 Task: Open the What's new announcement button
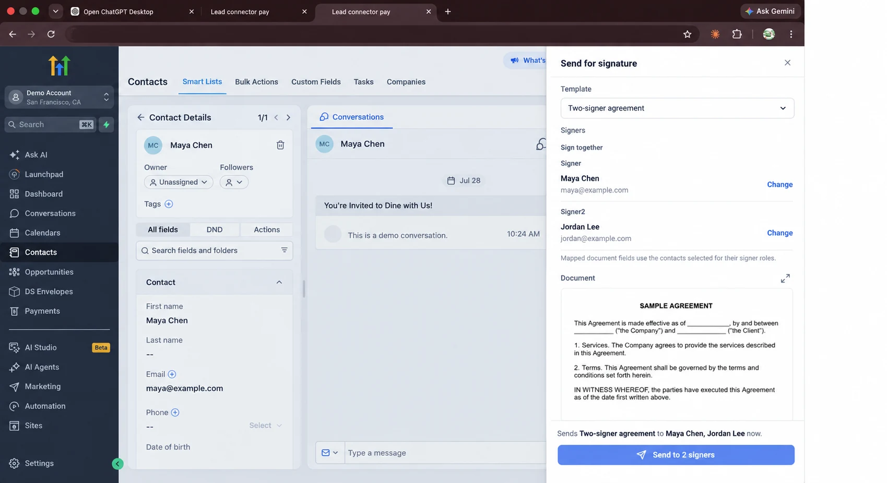[526, 61]
